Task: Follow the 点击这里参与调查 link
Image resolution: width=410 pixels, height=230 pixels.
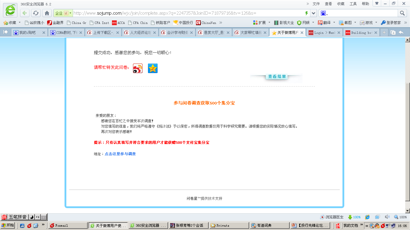Action: (120, 154)
